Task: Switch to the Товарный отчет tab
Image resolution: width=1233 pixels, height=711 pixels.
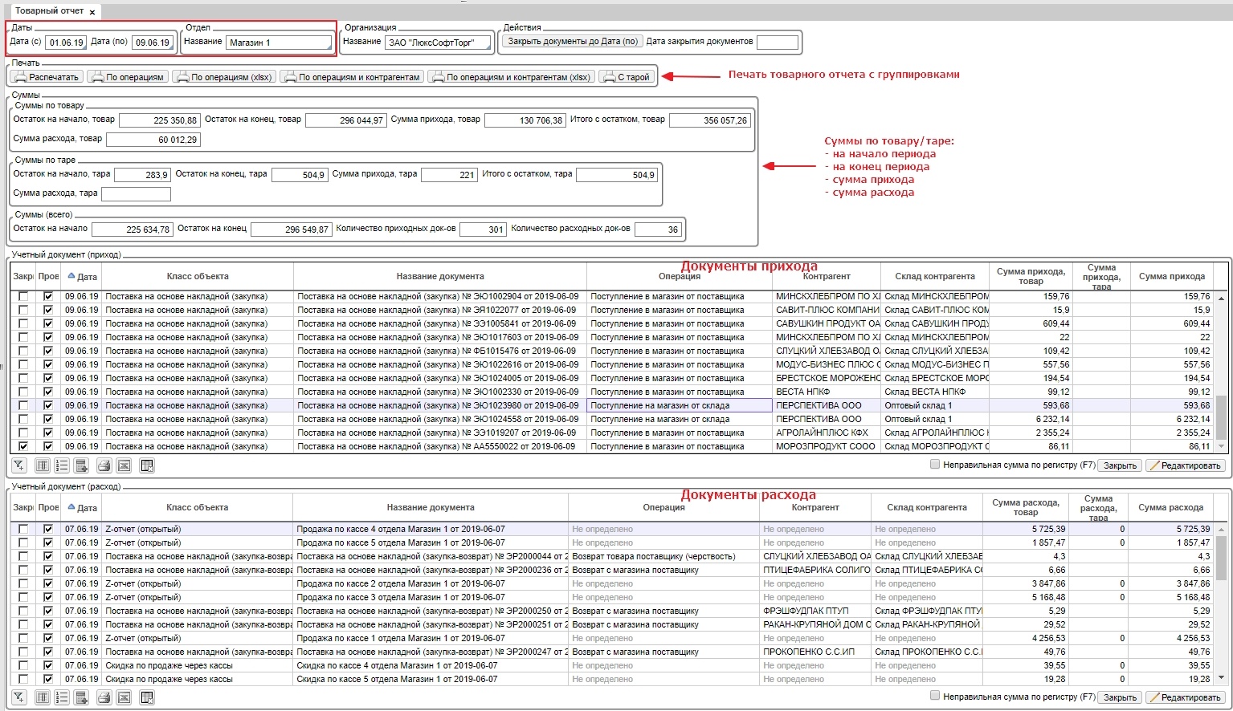Action: (49, 11)
